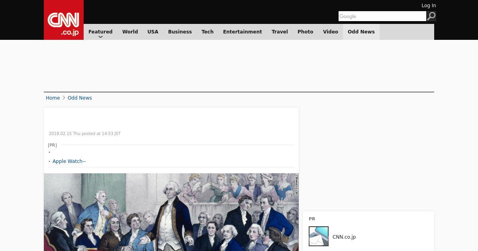The image size is (478, 251).
Task: Open the CNN.co.jp PR envelope thumbnail
Action: click(319, 236)
